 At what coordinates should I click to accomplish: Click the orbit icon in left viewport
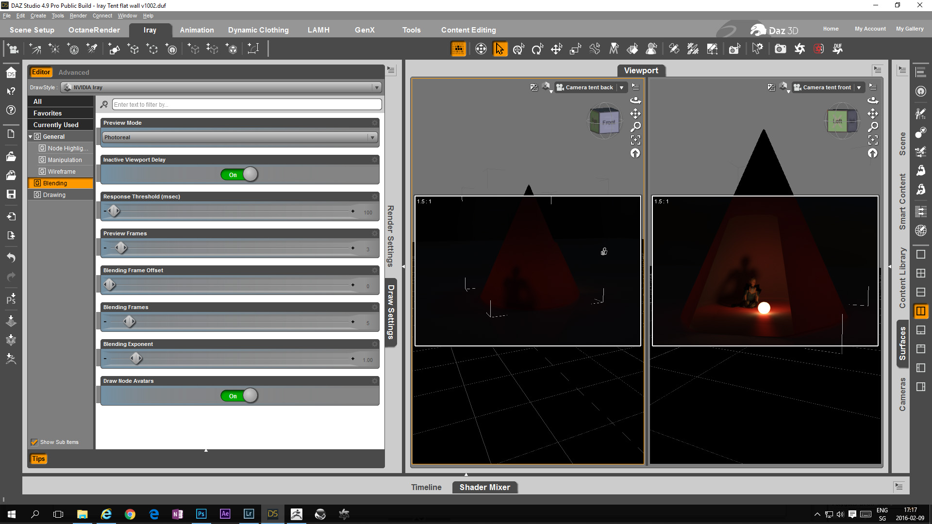(x=635, y=100)
